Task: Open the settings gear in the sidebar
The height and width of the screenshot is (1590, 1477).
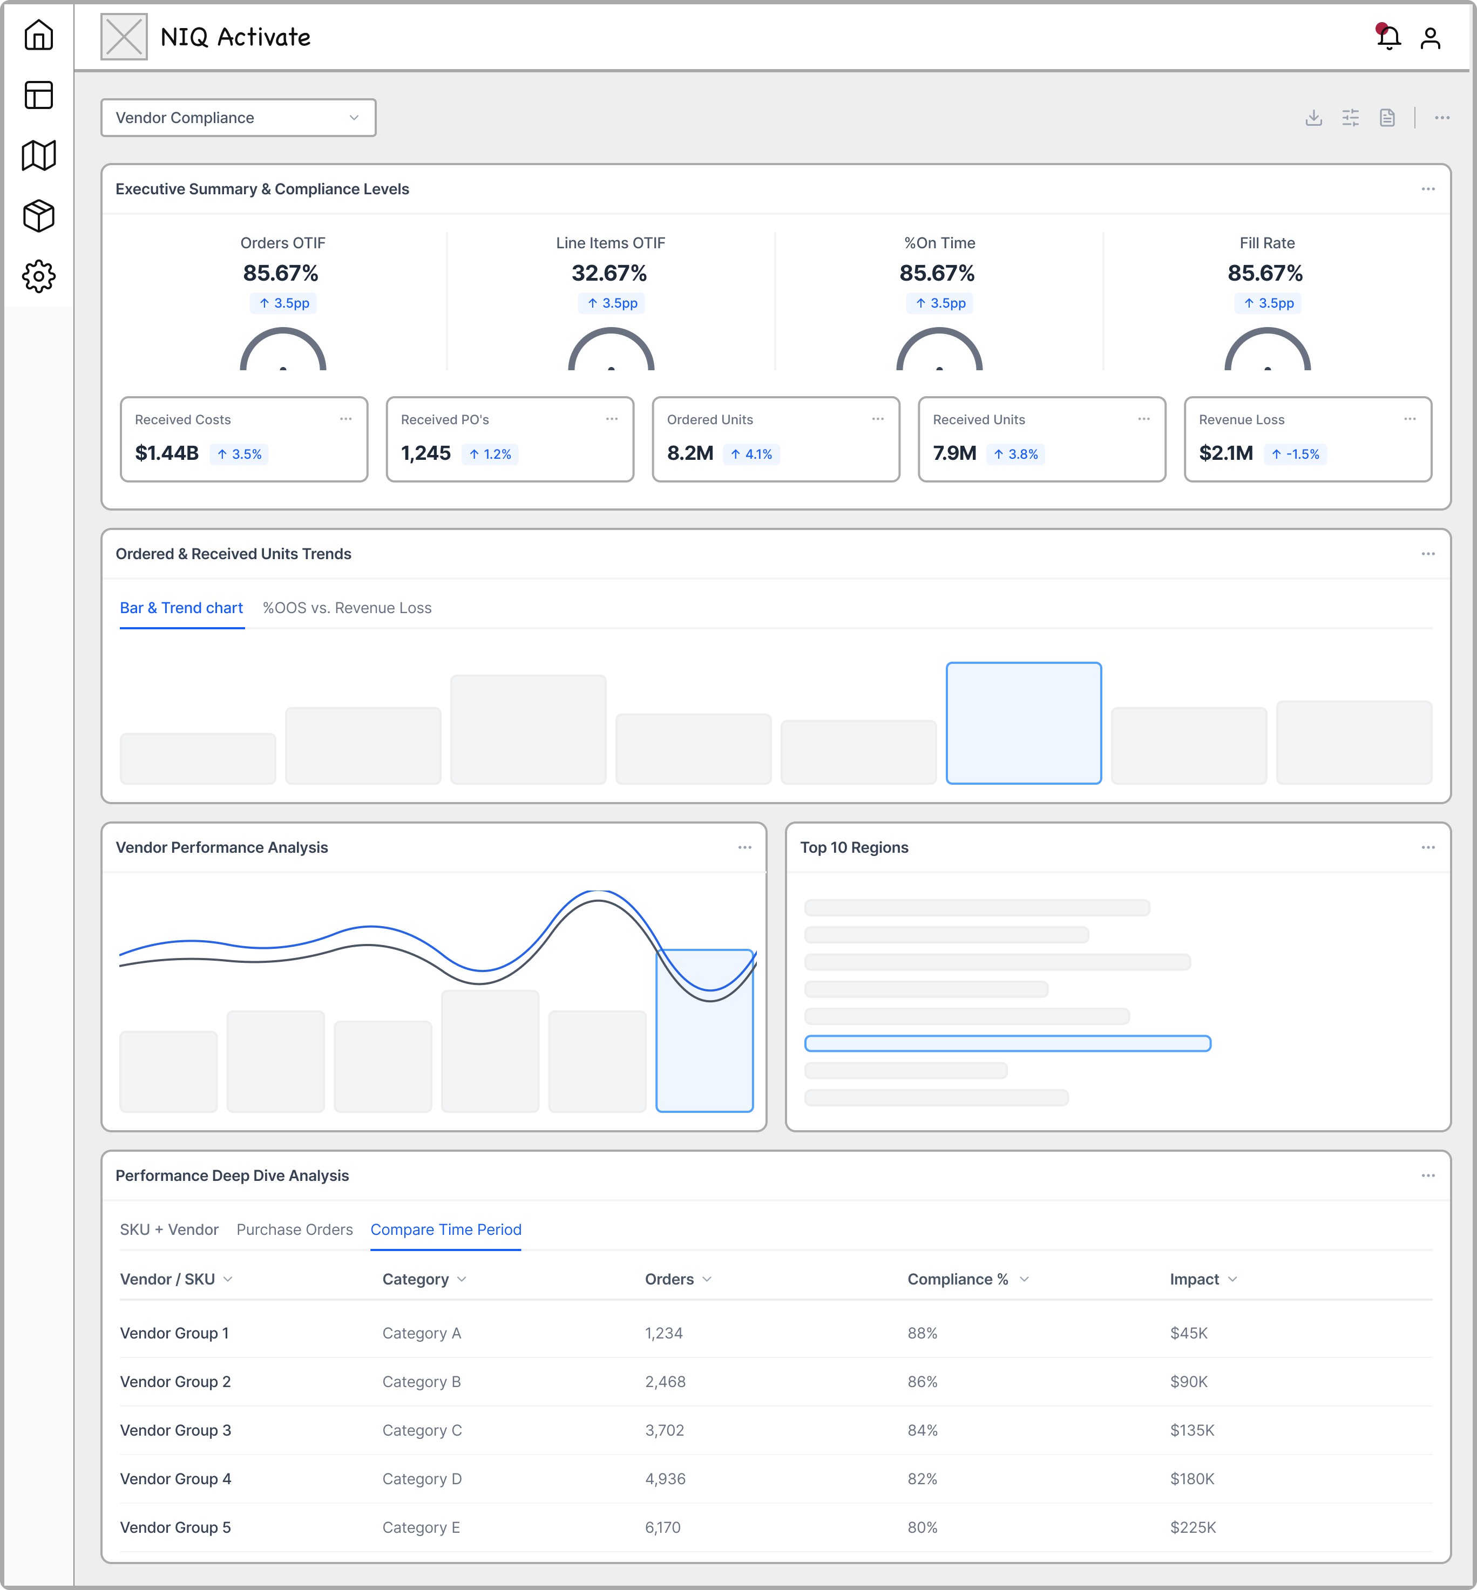Action: tap(38, 276)
